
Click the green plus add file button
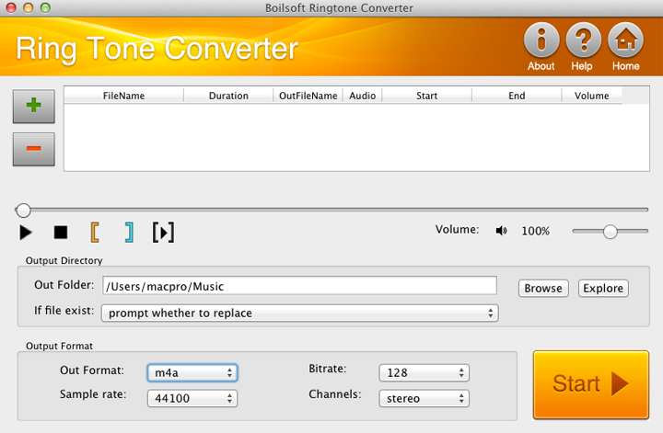34,106
